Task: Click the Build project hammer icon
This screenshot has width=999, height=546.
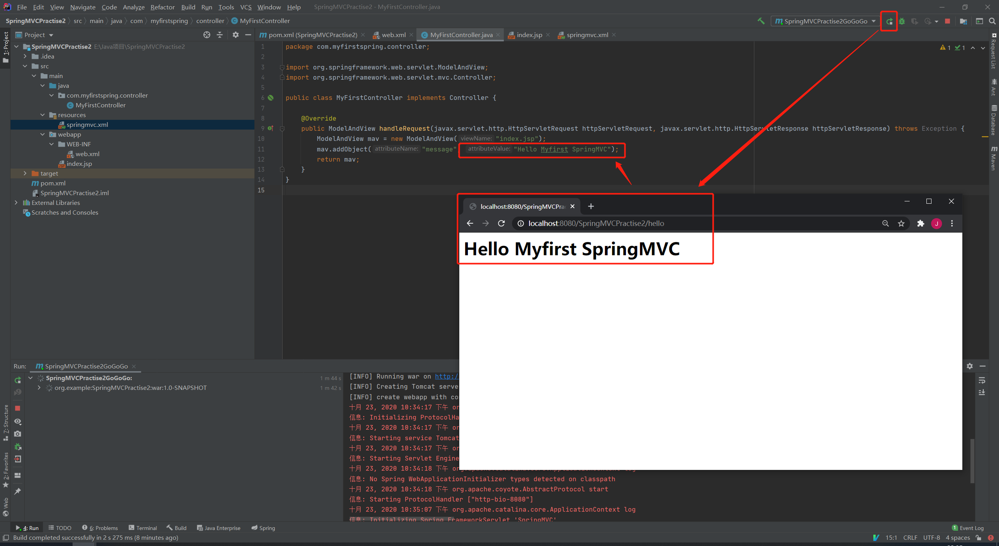Action: [761, 21]
